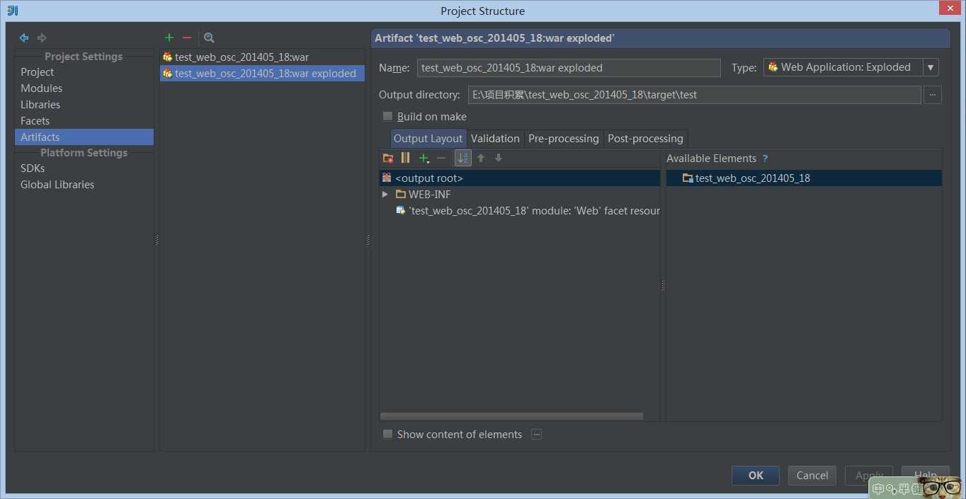Browse for output directory with ellipsis button
Image resolution: width=966 pixels, height=499 pixels.
933,94
